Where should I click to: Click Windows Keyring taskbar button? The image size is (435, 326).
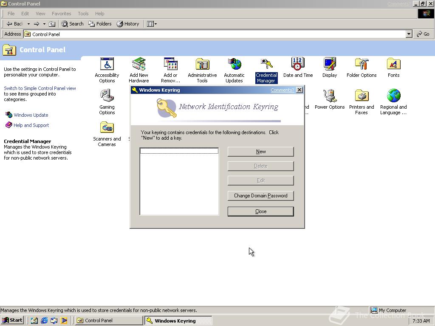[x=178, y=320]
